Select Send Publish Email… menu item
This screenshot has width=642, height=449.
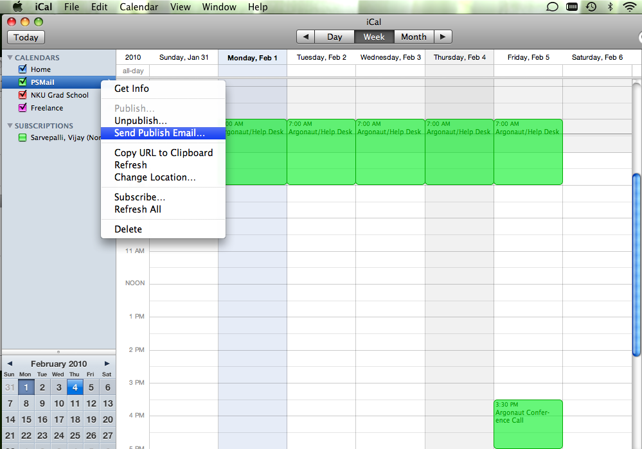163,133
